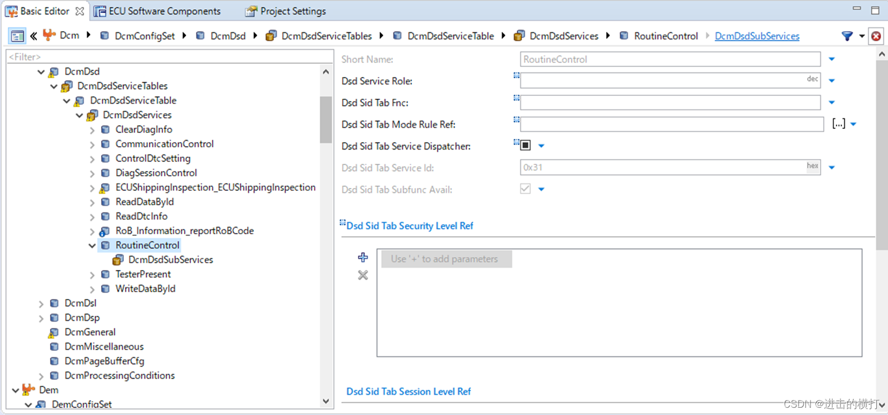Switch to the Project Settings tab
This screenshot has width=888, height=415.
click(293, 11)
